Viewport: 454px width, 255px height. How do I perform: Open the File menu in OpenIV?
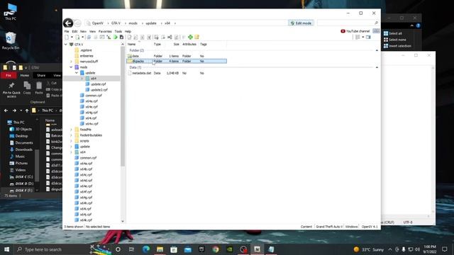click(67, 31)
